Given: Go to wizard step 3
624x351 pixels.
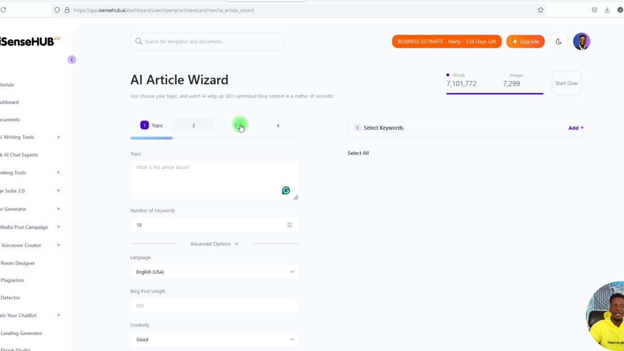Looking at the screenshot, I should coord(236,125).
